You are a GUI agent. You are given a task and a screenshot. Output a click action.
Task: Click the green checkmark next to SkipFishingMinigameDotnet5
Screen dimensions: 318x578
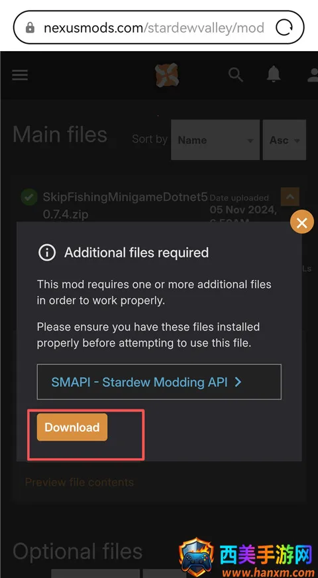29,197
